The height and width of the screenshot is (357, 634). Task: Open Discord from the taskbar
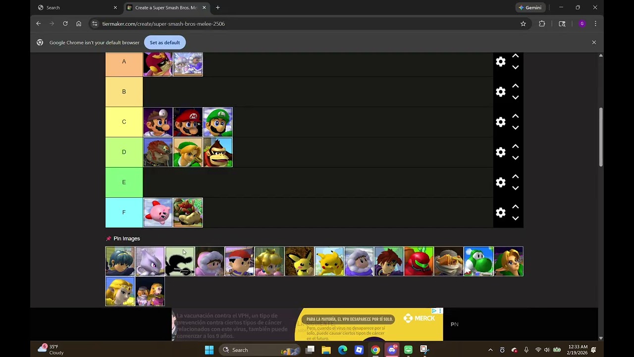(392, 350)
